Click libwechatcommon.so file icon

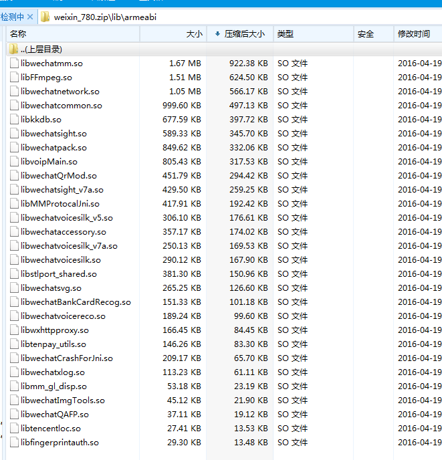tap(14, 106)
